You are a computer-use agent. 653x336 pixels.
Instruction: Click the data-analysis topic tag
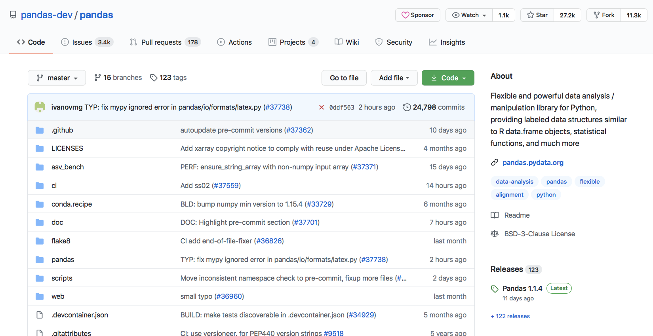coord(514,182)
